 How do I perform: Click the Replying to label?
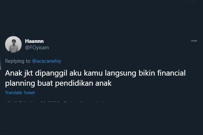(x=18, y=61)
